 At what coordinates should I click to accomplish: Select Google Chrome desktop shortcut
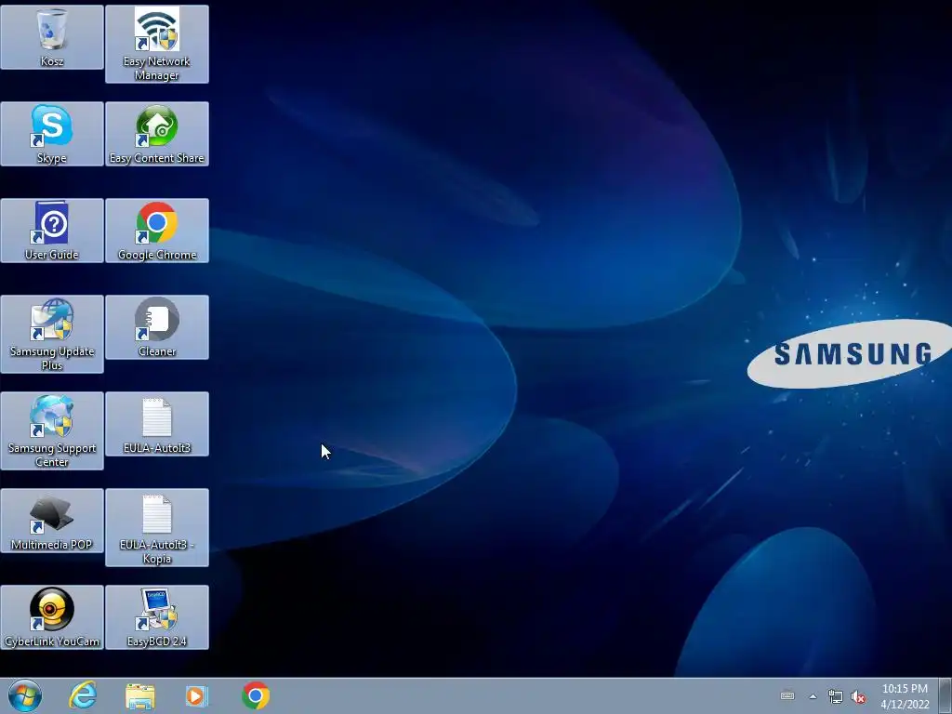(156, 231)
